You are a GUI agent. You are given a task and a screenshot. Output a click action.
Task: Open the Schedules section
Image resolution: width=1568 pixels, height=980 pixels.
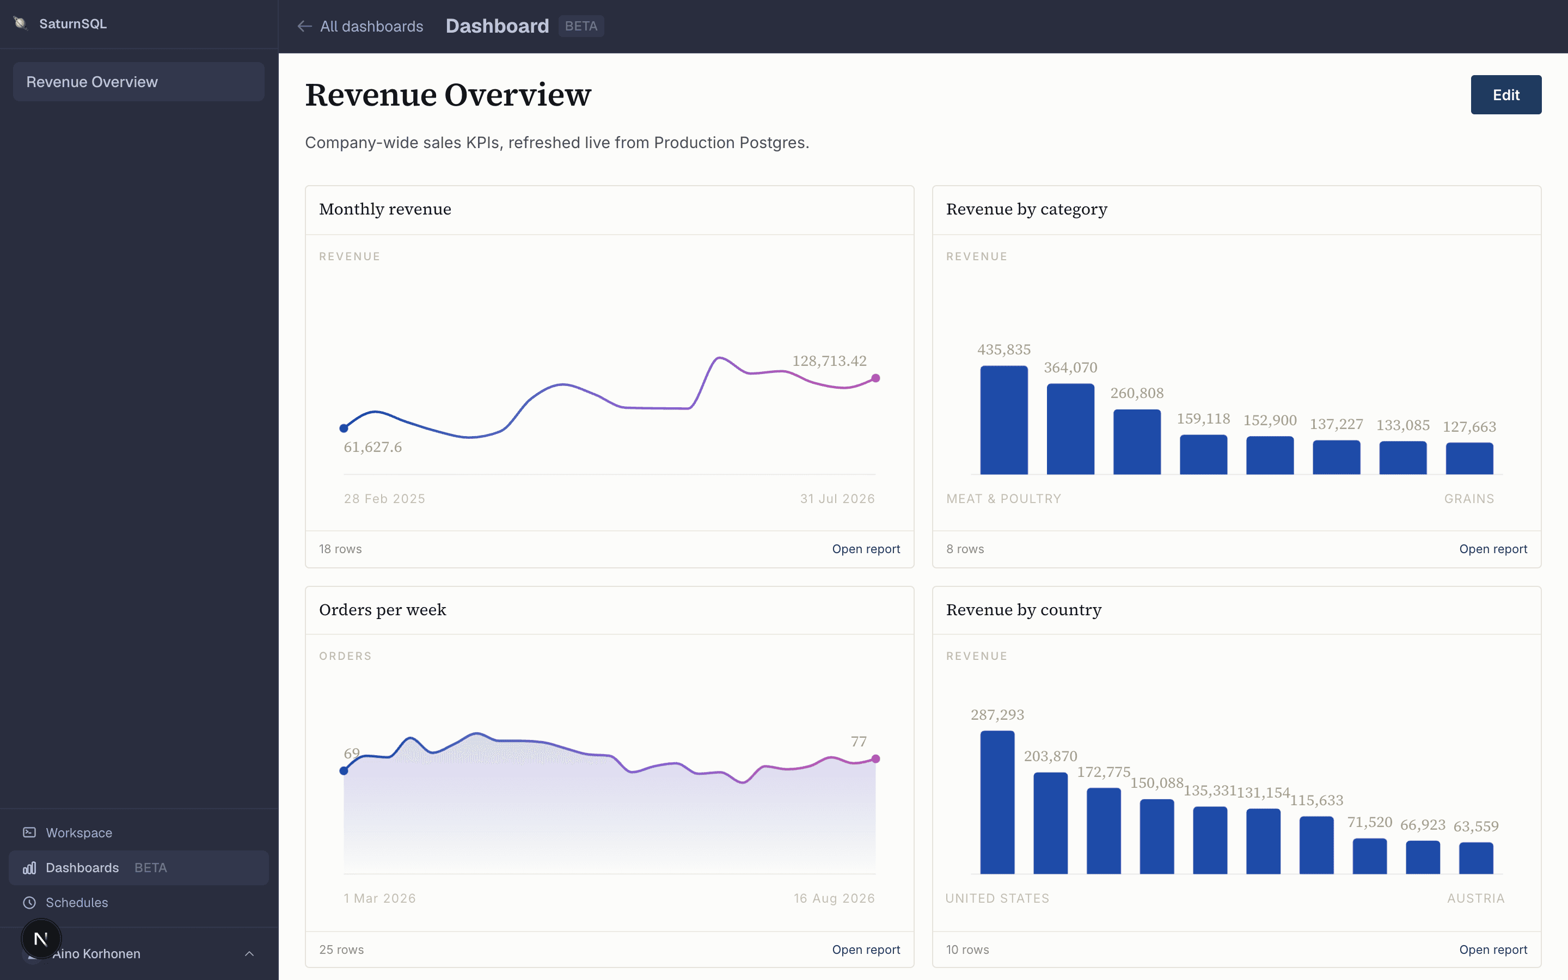click(x=139, y=902)
